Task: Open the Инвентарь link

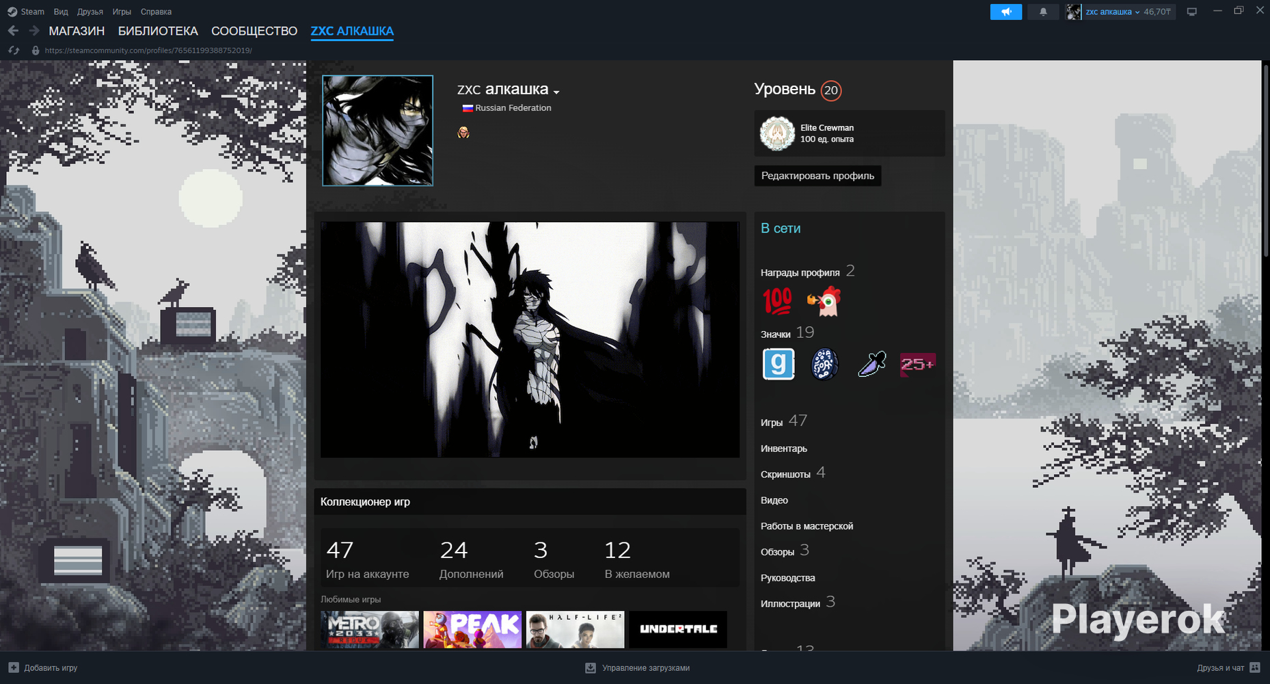Action: pos(784,449)
